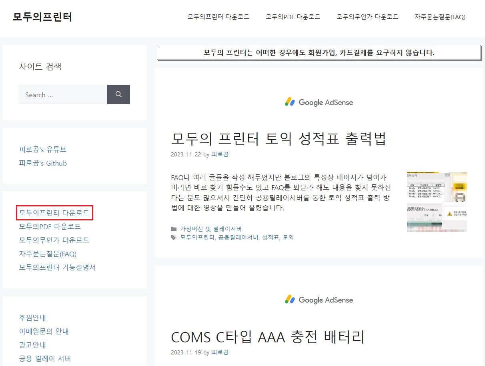Viewport: 485px width, 366px height.
Task: Click author 피로곰 on the 2023-11-22 post
Action: pyautogui.click(x=220, y=154)
